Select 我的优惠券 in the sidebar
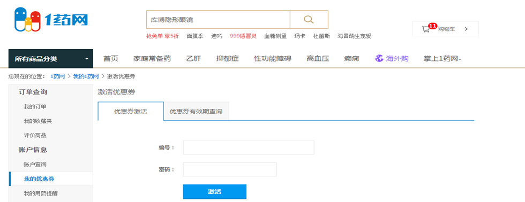 (39, 179)
